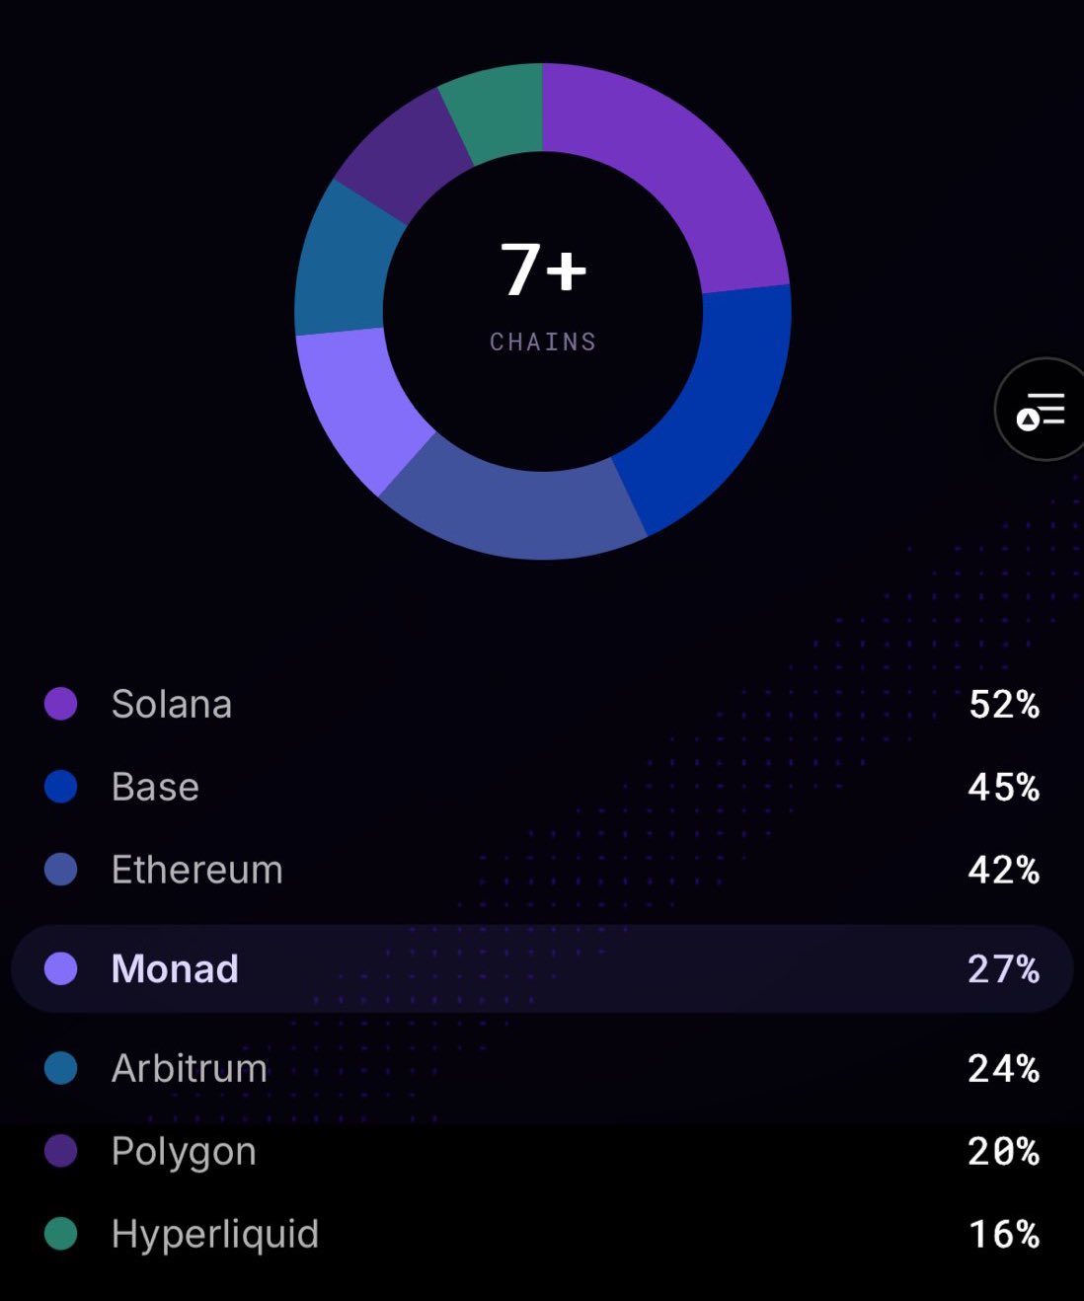Viewport: 1084px width, 1301px height.
Task: Click the green Hyperliquid legend dot
Action: coord(61,1234)
